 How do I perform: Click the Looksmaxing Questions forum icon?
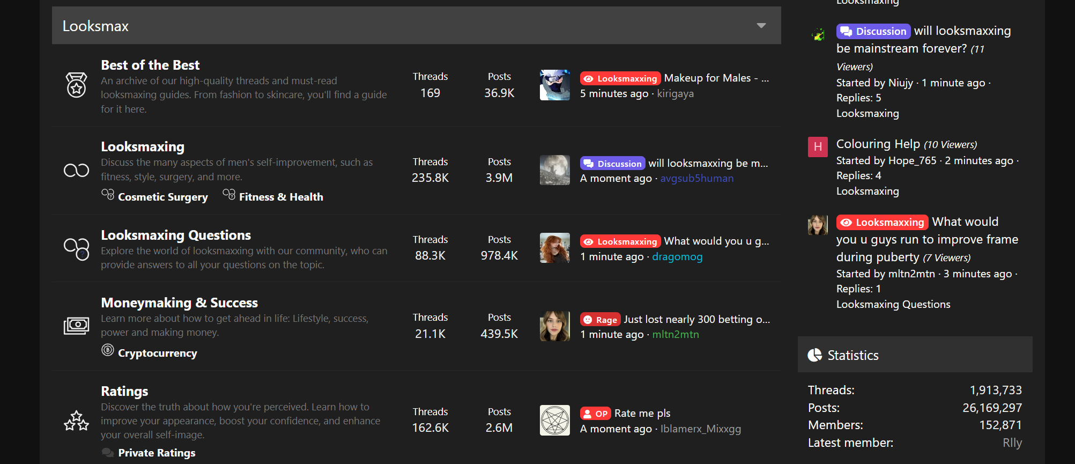pos(76,249)
